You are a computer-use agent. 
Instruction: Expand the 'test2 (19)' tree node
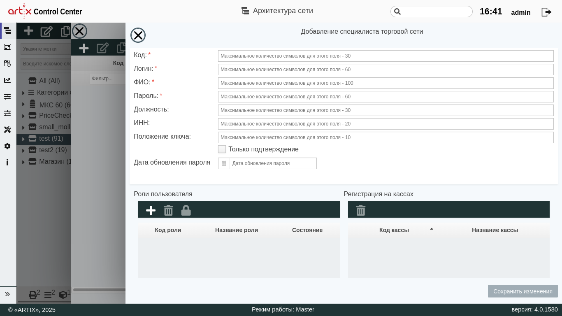(23, 151)
